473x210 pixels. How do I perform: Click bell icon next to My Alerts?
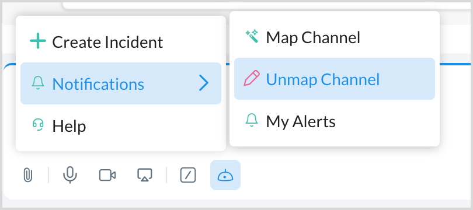coord(252,120)
